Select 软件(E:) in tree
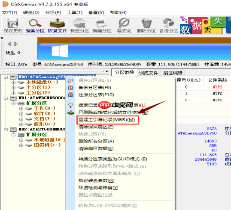The image size is (231, 210). 45,114
